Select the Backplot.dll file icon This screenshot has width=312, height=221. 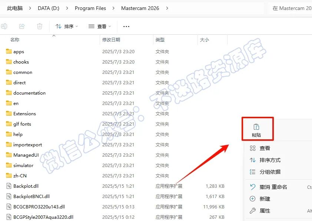tap(9, 186)
